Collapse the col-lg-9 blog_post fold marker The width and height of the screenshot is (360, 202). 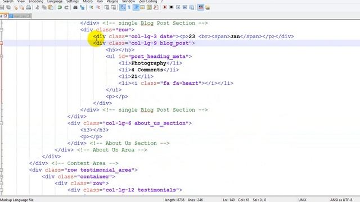point(1,43)
